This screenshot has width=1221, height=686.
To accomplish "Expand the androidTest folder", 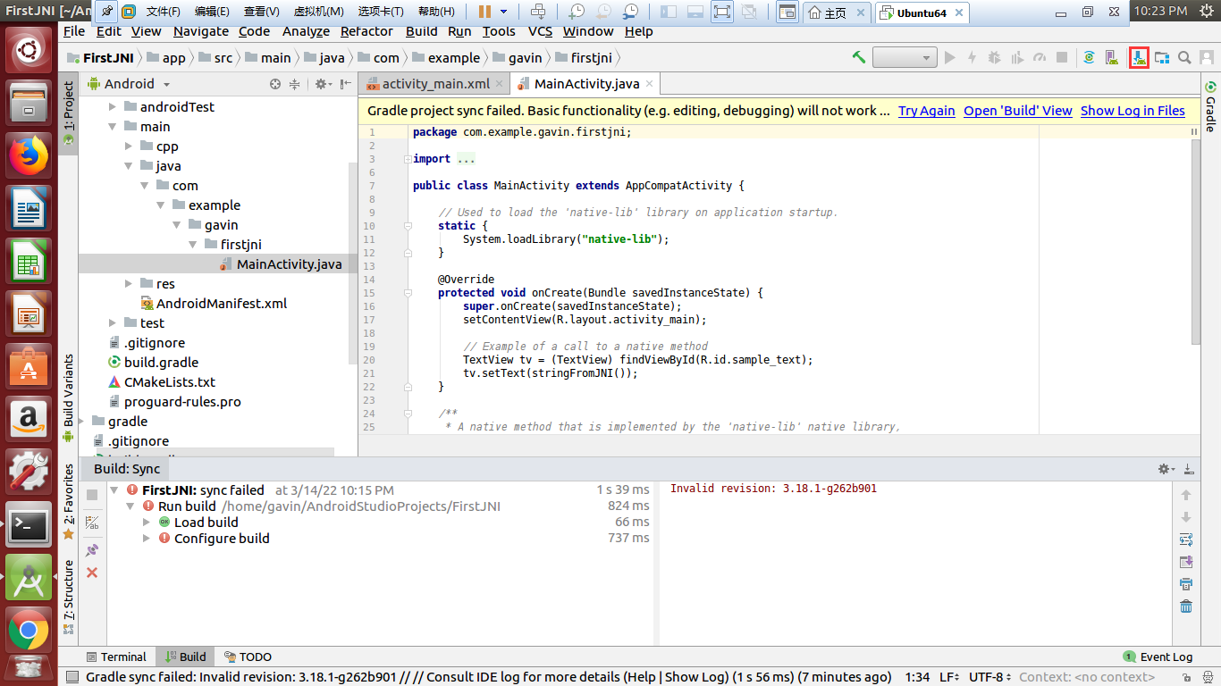I will pyautogui.click(x=112, y=107).
